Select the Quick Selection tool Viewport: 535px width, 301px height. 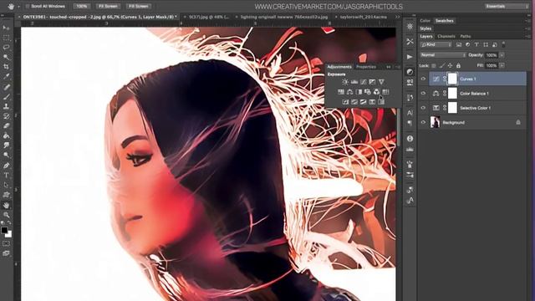coord(6,57)
